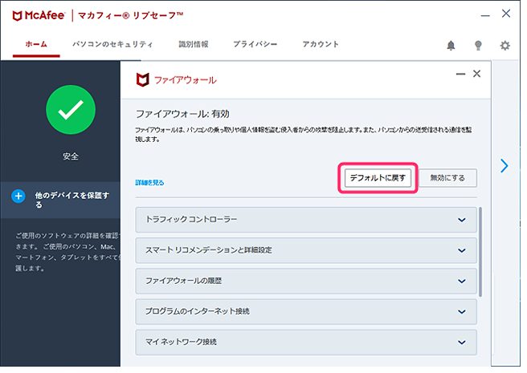Click the McAfee shield icon beside ファイアウォール
The width and height of the screenshot is (527, 373).
(x=142, y=80)
